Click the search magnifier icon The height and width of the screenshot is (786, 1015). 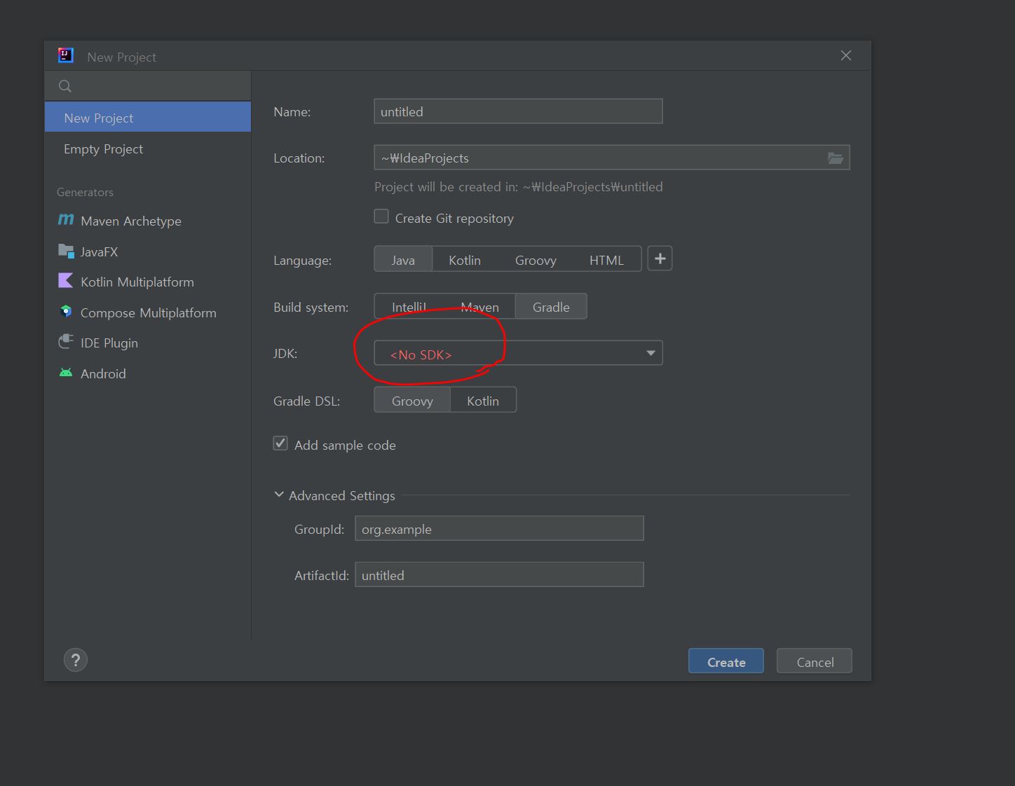click(x=65, y=86)
